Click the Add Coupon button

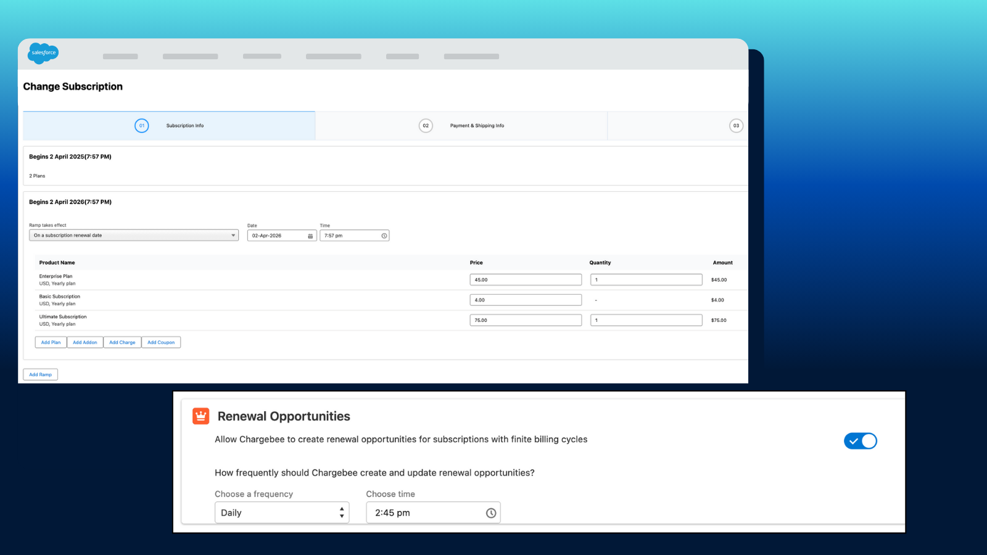click(161, 342)
